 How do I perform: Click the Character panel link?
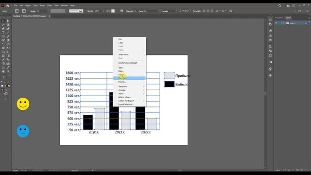click(x=130, y=11)
